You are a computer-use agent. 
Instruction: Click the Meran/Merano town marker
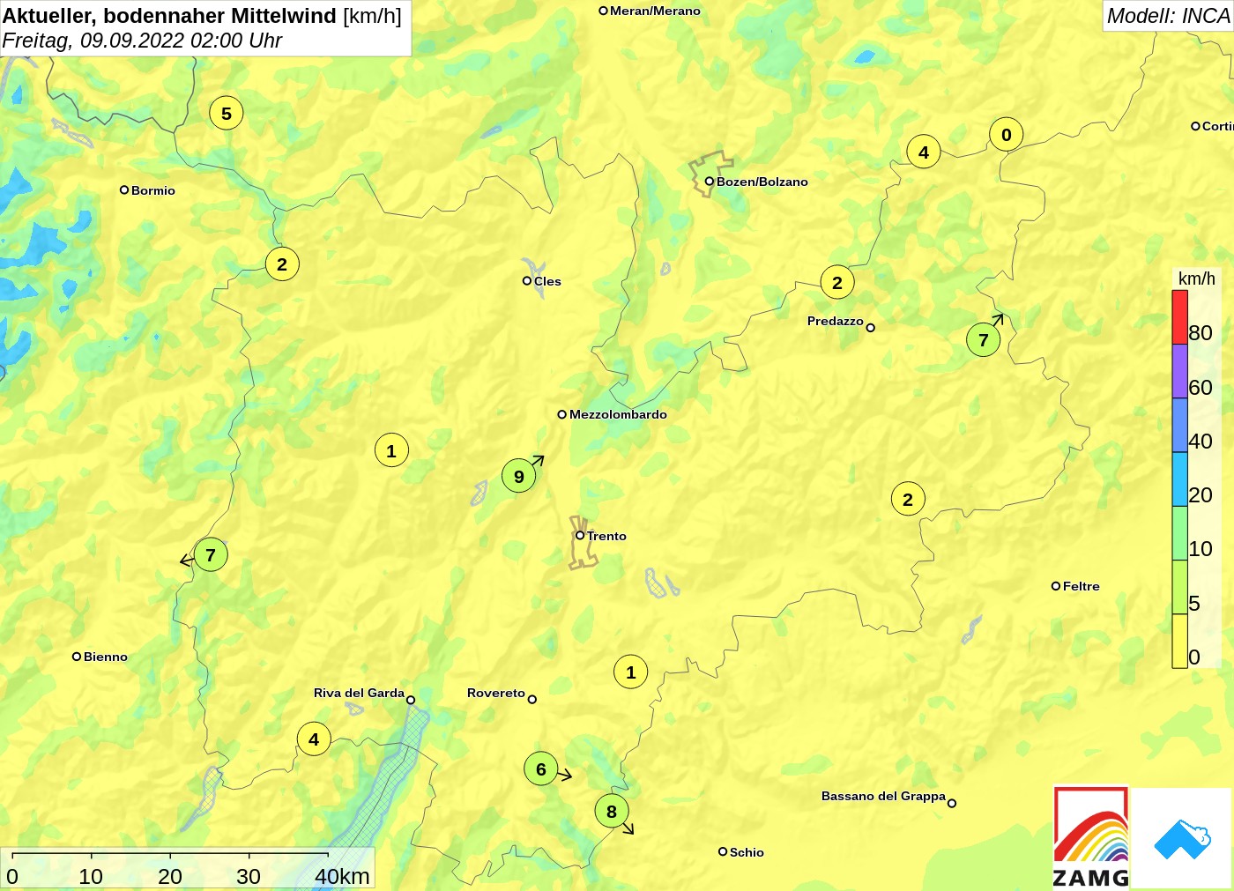604,11
